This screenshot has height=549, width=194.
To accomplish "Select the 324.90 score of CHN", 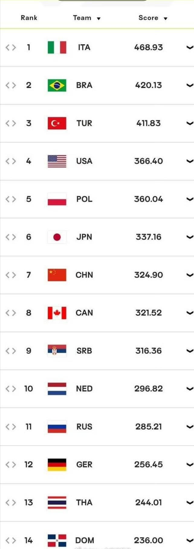I will [x=148, y=275].
